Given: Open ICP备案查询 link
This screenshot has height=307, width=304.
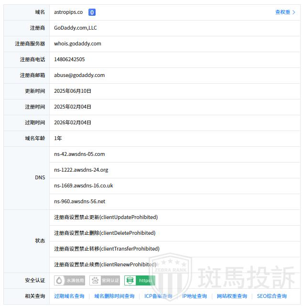Looking at the screenshot, I should 158,296.
